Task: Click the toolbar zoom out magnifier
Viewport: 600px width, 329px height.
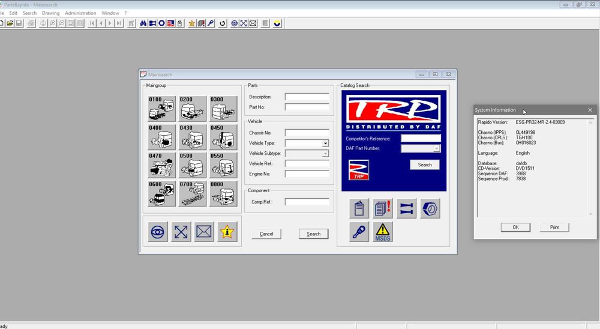Action: (61, 23)
